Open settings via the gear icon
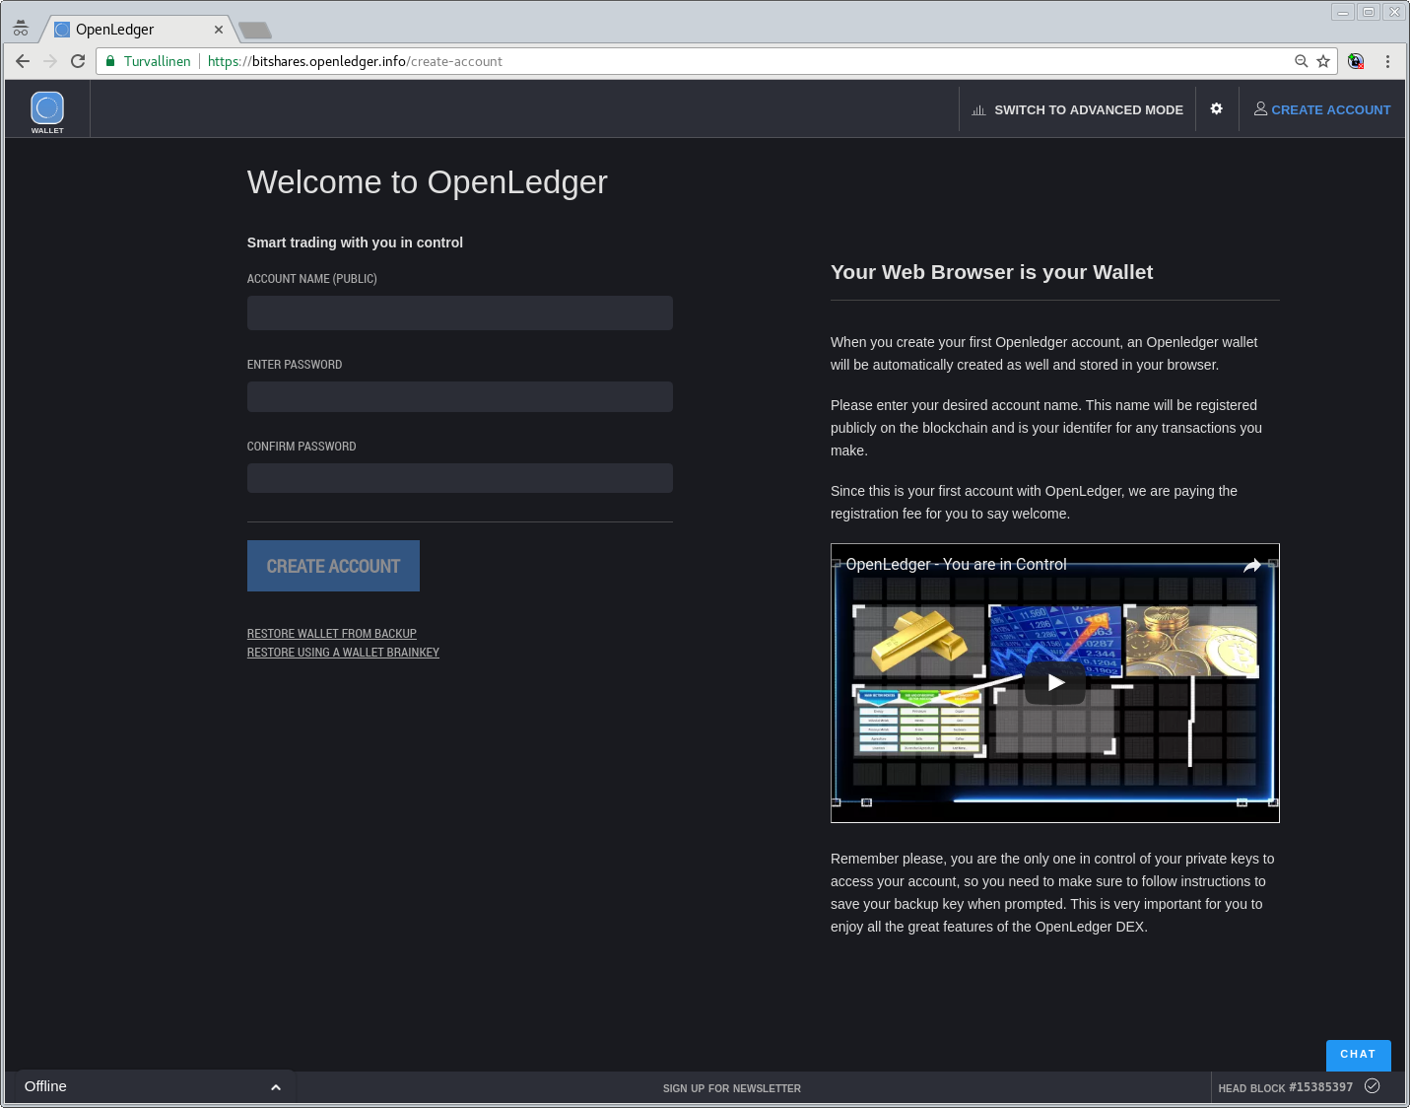Screen dimensions: 1410x1108 pos(1217,108)
